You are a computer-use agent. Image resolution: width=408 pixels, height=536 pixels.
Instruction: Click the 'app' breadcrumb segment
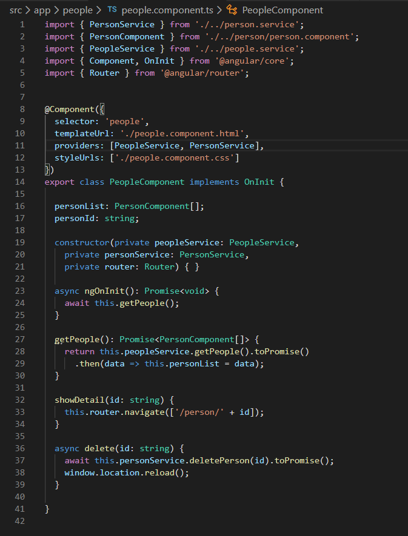pyautogui.click(x=42, y=10)
